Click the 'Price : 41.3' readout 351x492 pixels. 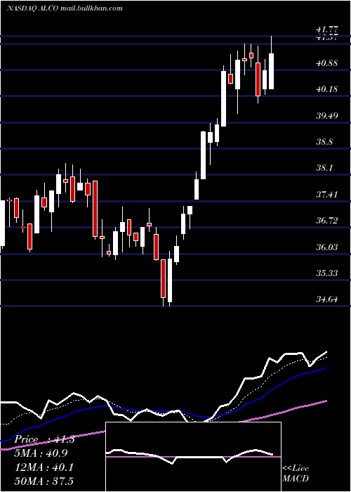pos(44,439)
